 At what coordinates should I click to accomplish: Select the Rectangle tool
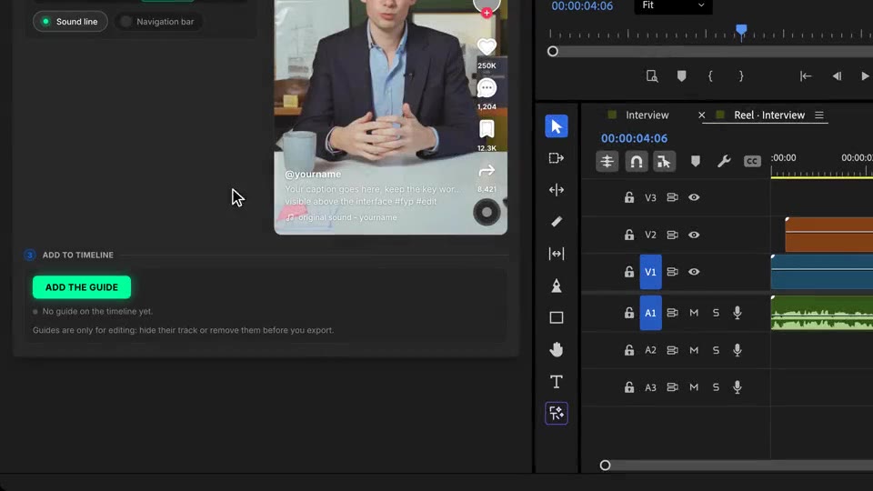[x=557, y=317]
